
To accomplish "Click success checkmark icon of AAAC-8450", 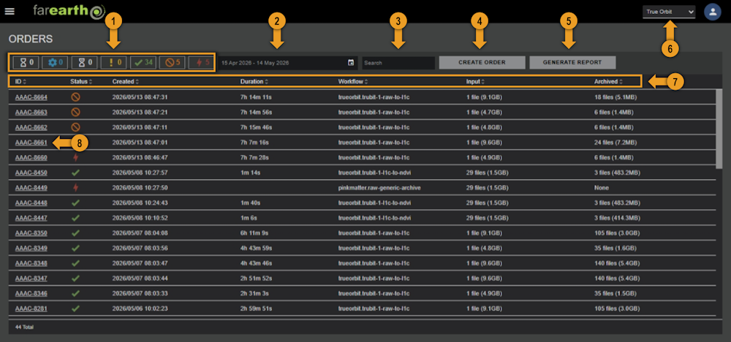I will [x=75, y=173].
